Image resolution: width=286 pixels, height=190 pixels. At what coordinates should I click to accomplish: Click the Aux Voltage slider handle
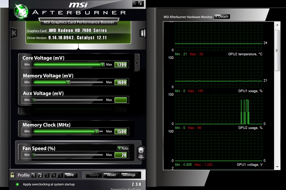point(34,100)
